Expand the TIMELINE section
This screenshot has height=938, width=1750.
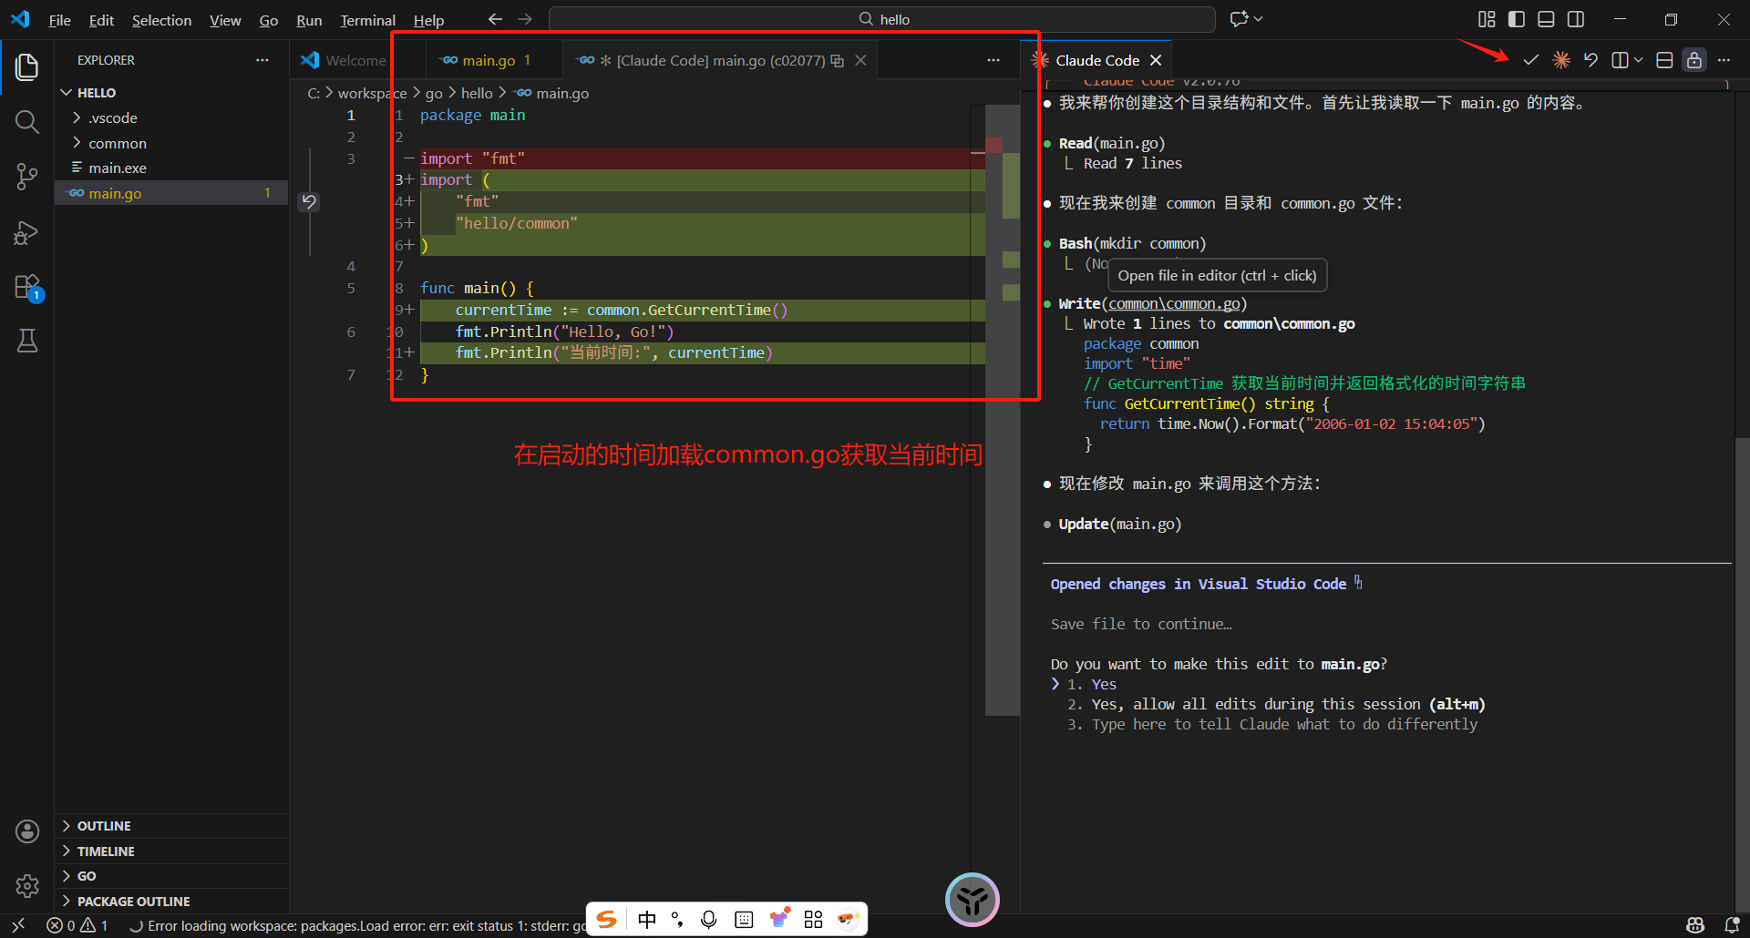click(x=171, y=851)
